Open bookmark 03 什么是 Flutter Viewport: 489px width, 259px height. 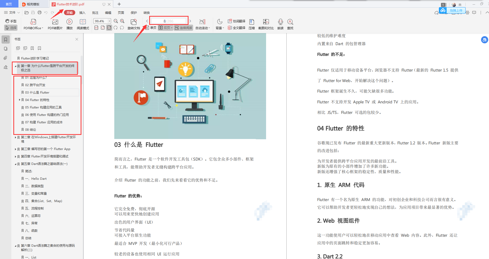(x=50, y=92)
